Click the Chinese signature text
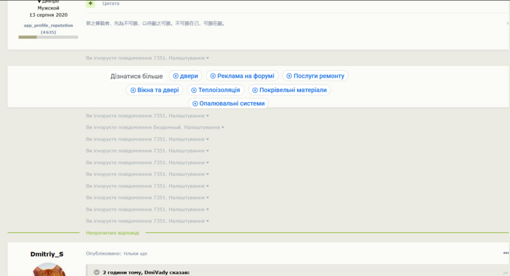This screenshot has height=276, width=510. 156,23
